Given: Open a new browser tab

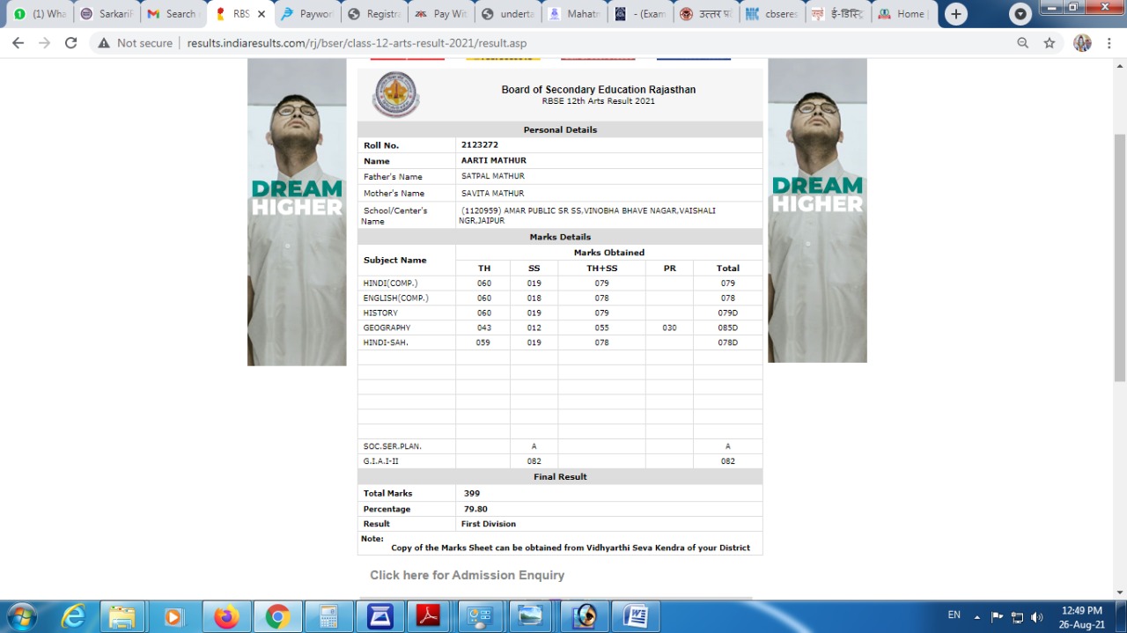Looking at the screenshot, I should (x=955, y=14).
